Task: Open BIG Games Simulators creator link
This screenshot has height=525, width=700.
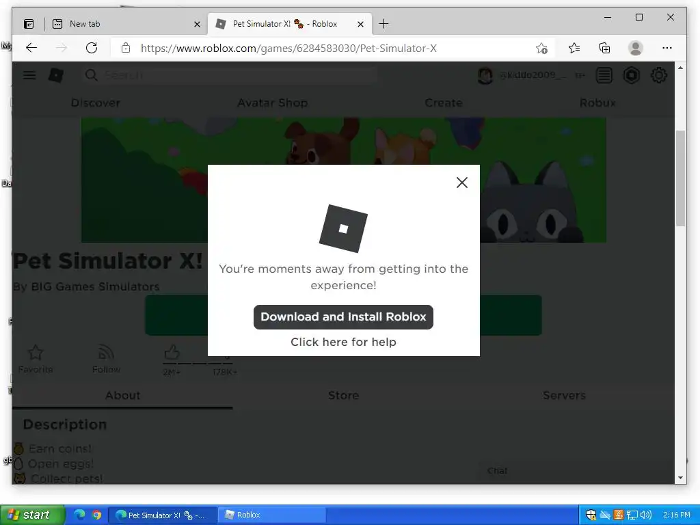Action: point(95,286)
